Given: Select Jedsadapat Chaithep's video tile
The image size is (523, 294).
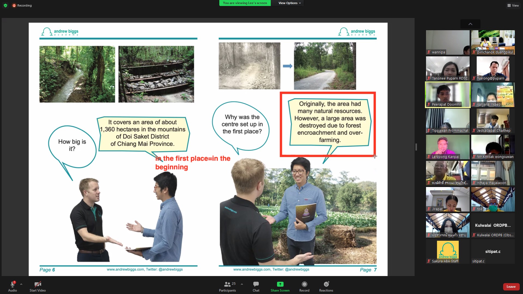Looking at the screenshot, I should pos(493,121).
